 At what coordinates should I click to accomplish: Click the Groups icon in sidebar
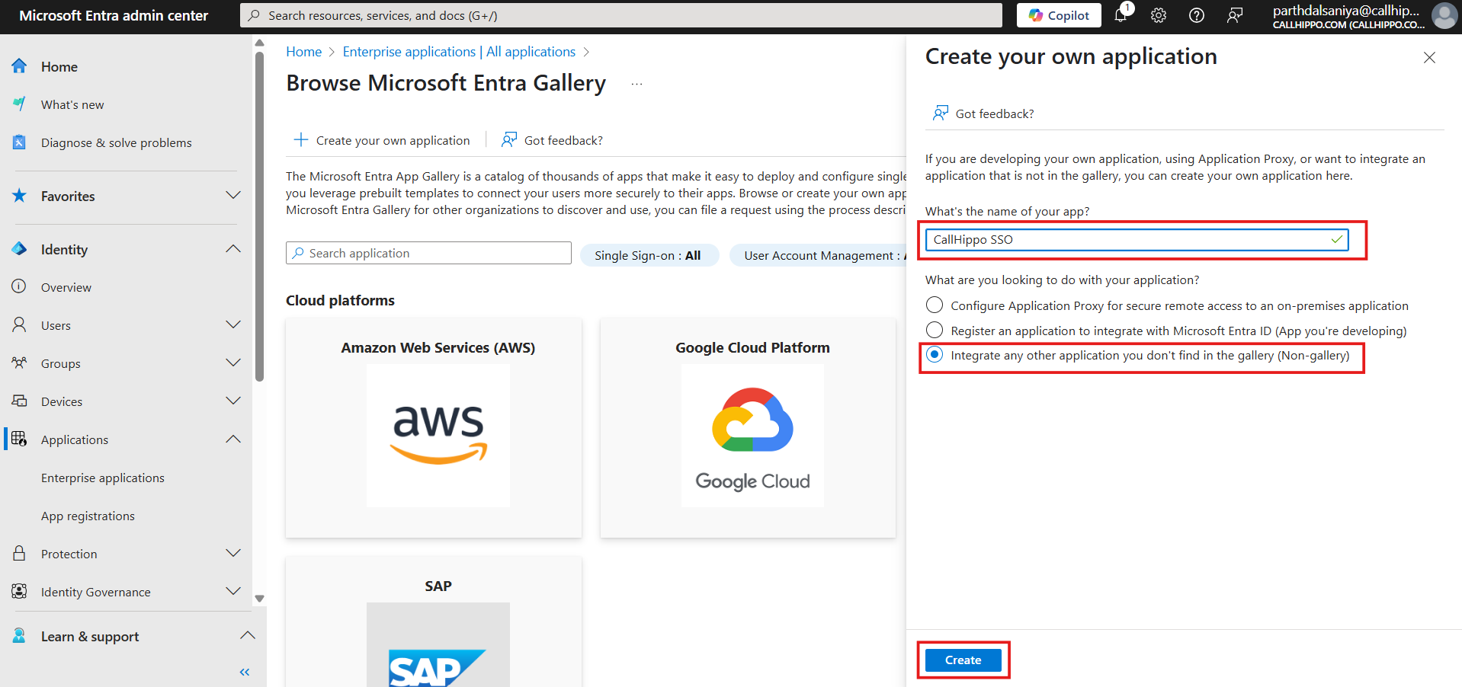19,363
